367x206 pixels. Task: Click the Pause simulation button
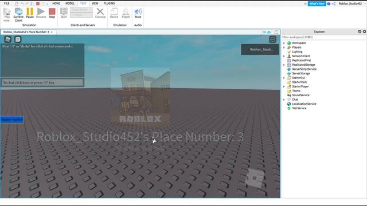tap(30, 13)
